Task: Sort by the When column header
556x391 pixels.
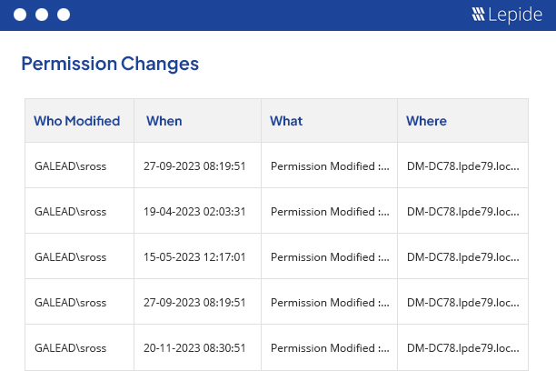Action: coord(164,121)
